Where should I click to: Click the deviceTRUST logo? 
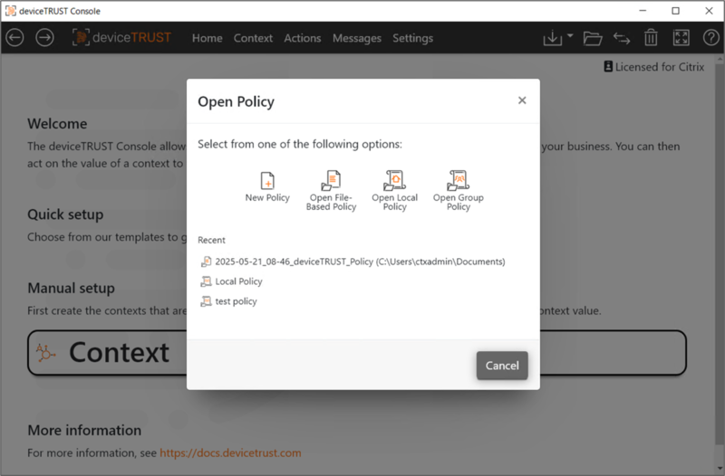(x=121, y=37)
